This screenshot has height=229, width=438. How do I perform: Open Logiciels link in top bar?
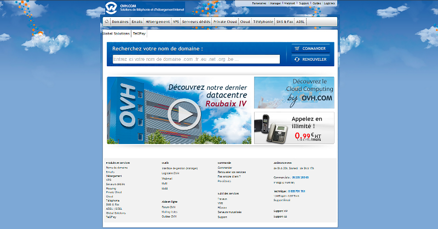point(330,3)
